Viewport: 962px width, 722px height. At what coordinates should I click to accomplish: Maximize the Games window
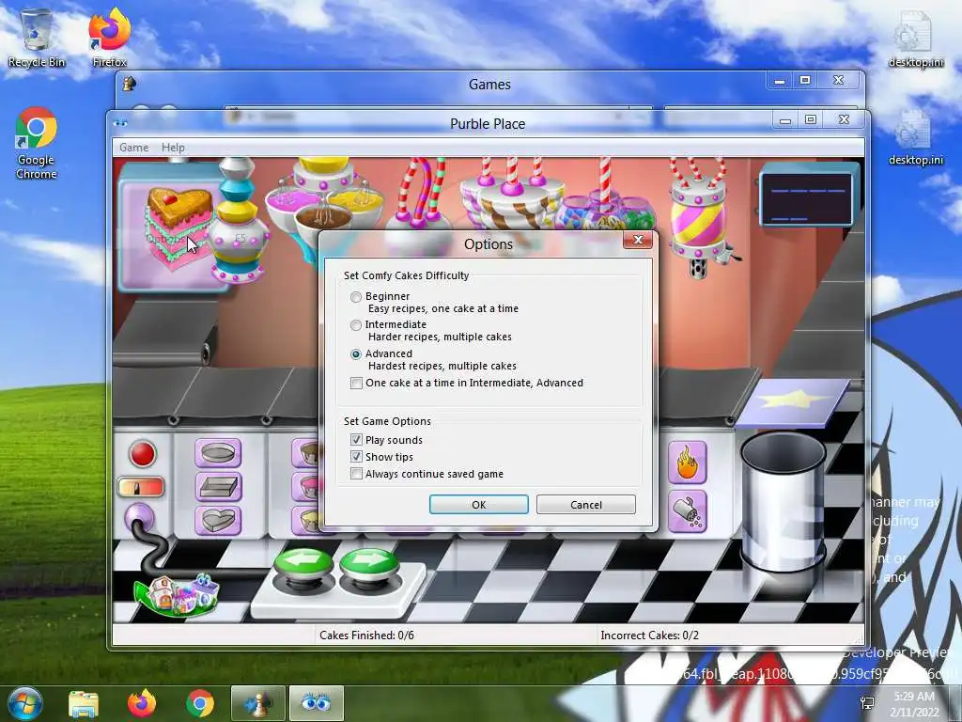805,81
